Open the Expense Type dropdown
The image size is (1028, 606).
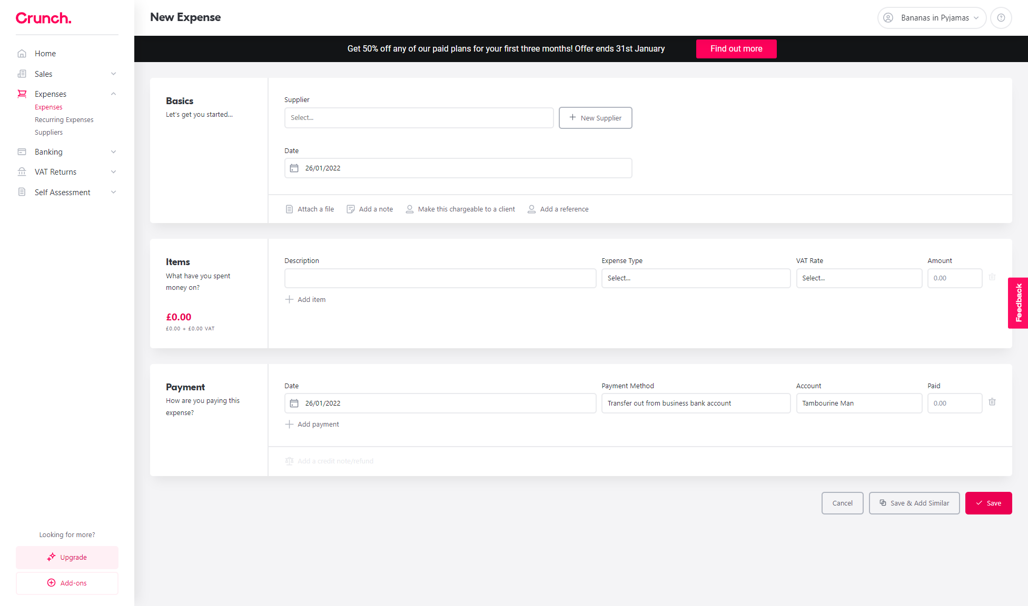pyautogui.click(x=696, y=278)
